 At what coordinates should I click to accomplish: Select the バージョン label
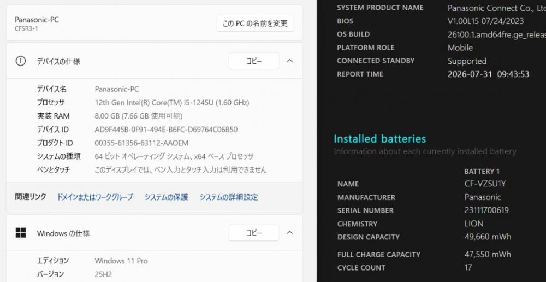(x=50, y=274)
